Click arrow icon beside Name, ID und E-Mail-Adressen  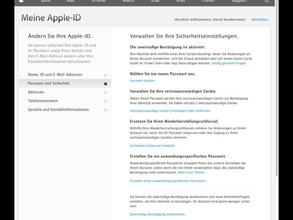point(105,75)
